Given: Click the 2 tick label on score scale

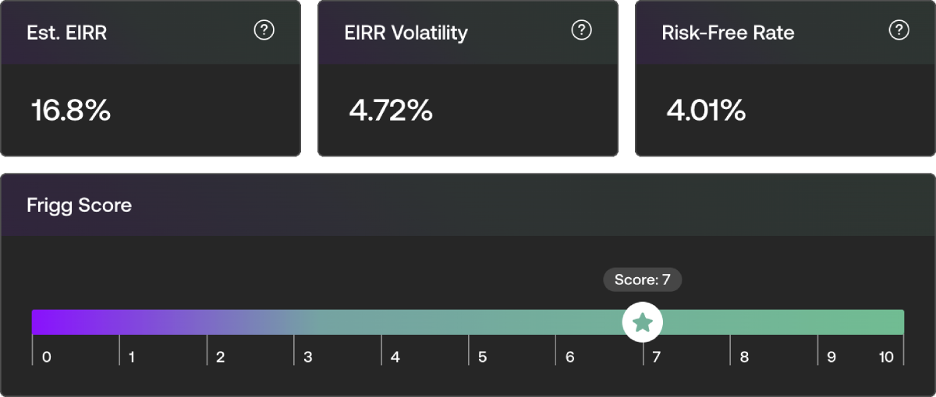Looking at the screenshot, I should click(x=221, y=357).
